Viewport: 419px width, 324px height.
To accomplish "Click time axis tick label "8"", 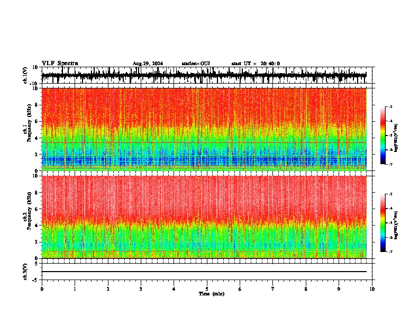I will (x=306, y=289).
